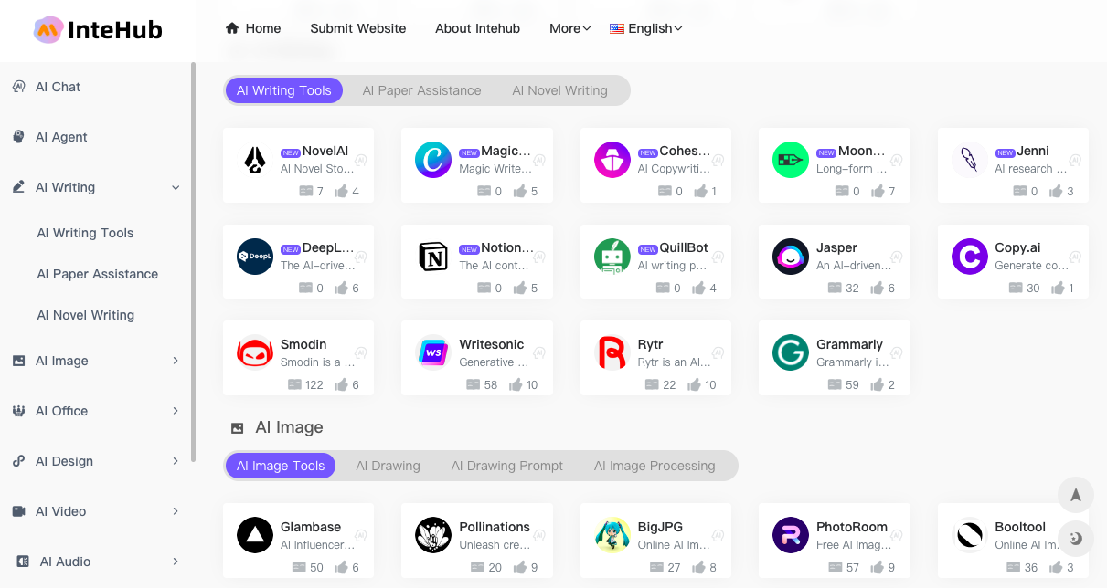Switch to AI Drawing Prompt tab
The width and height of the screenshot is (1107, 588).
pos(507,466)
